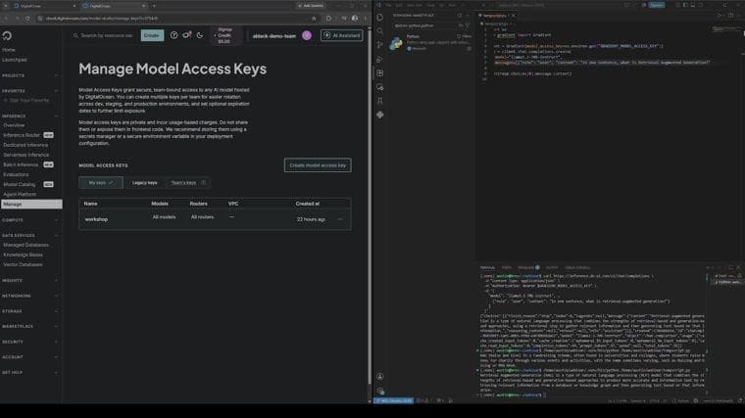Open Serverless Inference in the sidebar
Image resolution: width=745 pixels, height=418 pixels.
pyautogui.click(x=26, y=155)
